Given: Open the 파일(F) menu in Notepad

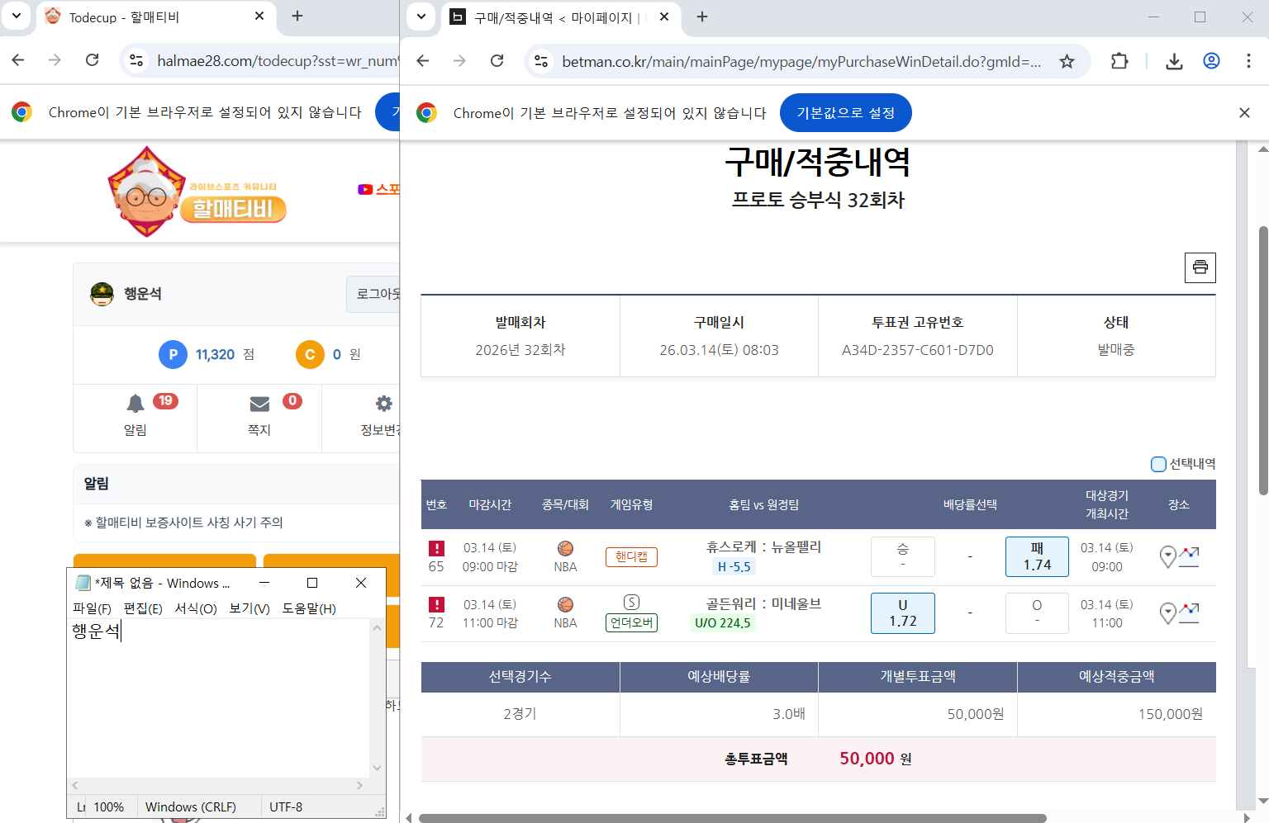Looking at the screenshot, I should tap(92, 608).
